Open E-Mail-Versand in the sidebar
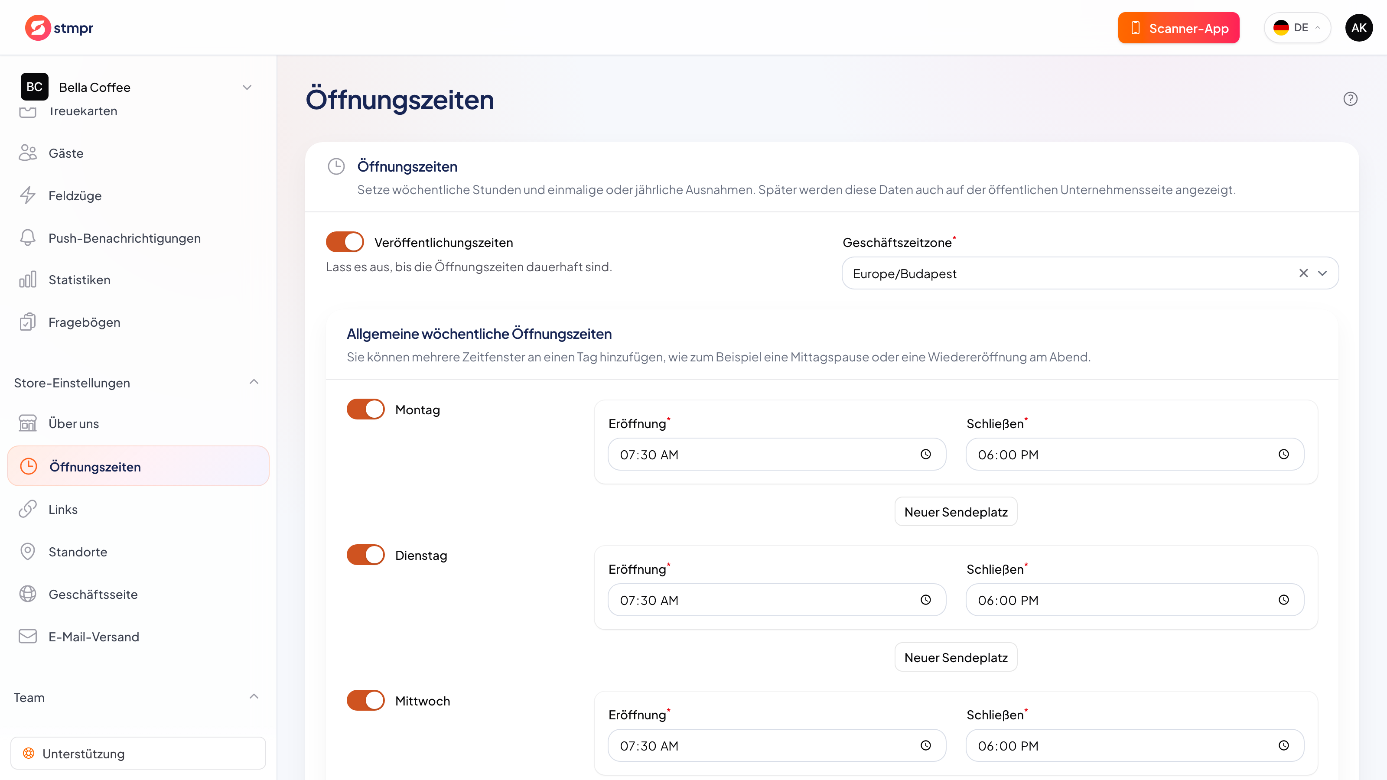1387x780 pixels. coord(138,636)
